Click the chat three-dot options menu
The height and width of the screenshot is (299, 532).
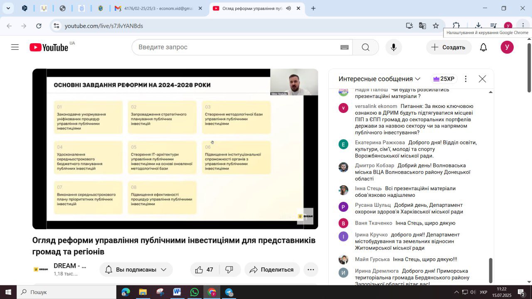(465, 79)
